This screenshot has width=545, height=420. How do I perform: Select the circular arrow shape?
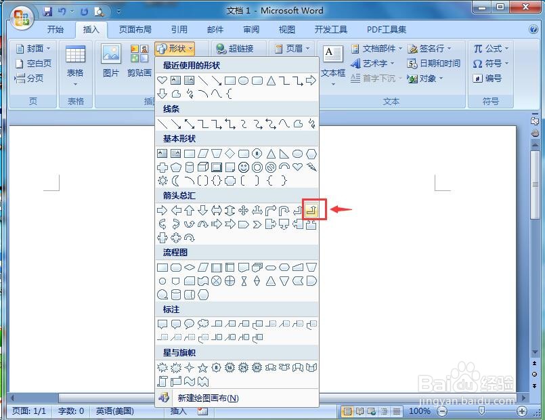point(190,238)
